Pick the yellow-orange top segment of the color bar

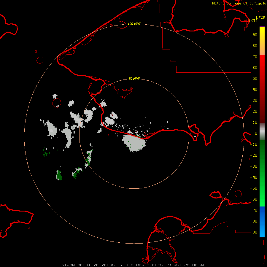[x=262, y=41]
